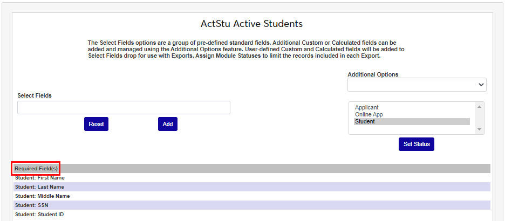Click the ActStu Active Students title
Screen dimensions: 505x221
point(251,24)
